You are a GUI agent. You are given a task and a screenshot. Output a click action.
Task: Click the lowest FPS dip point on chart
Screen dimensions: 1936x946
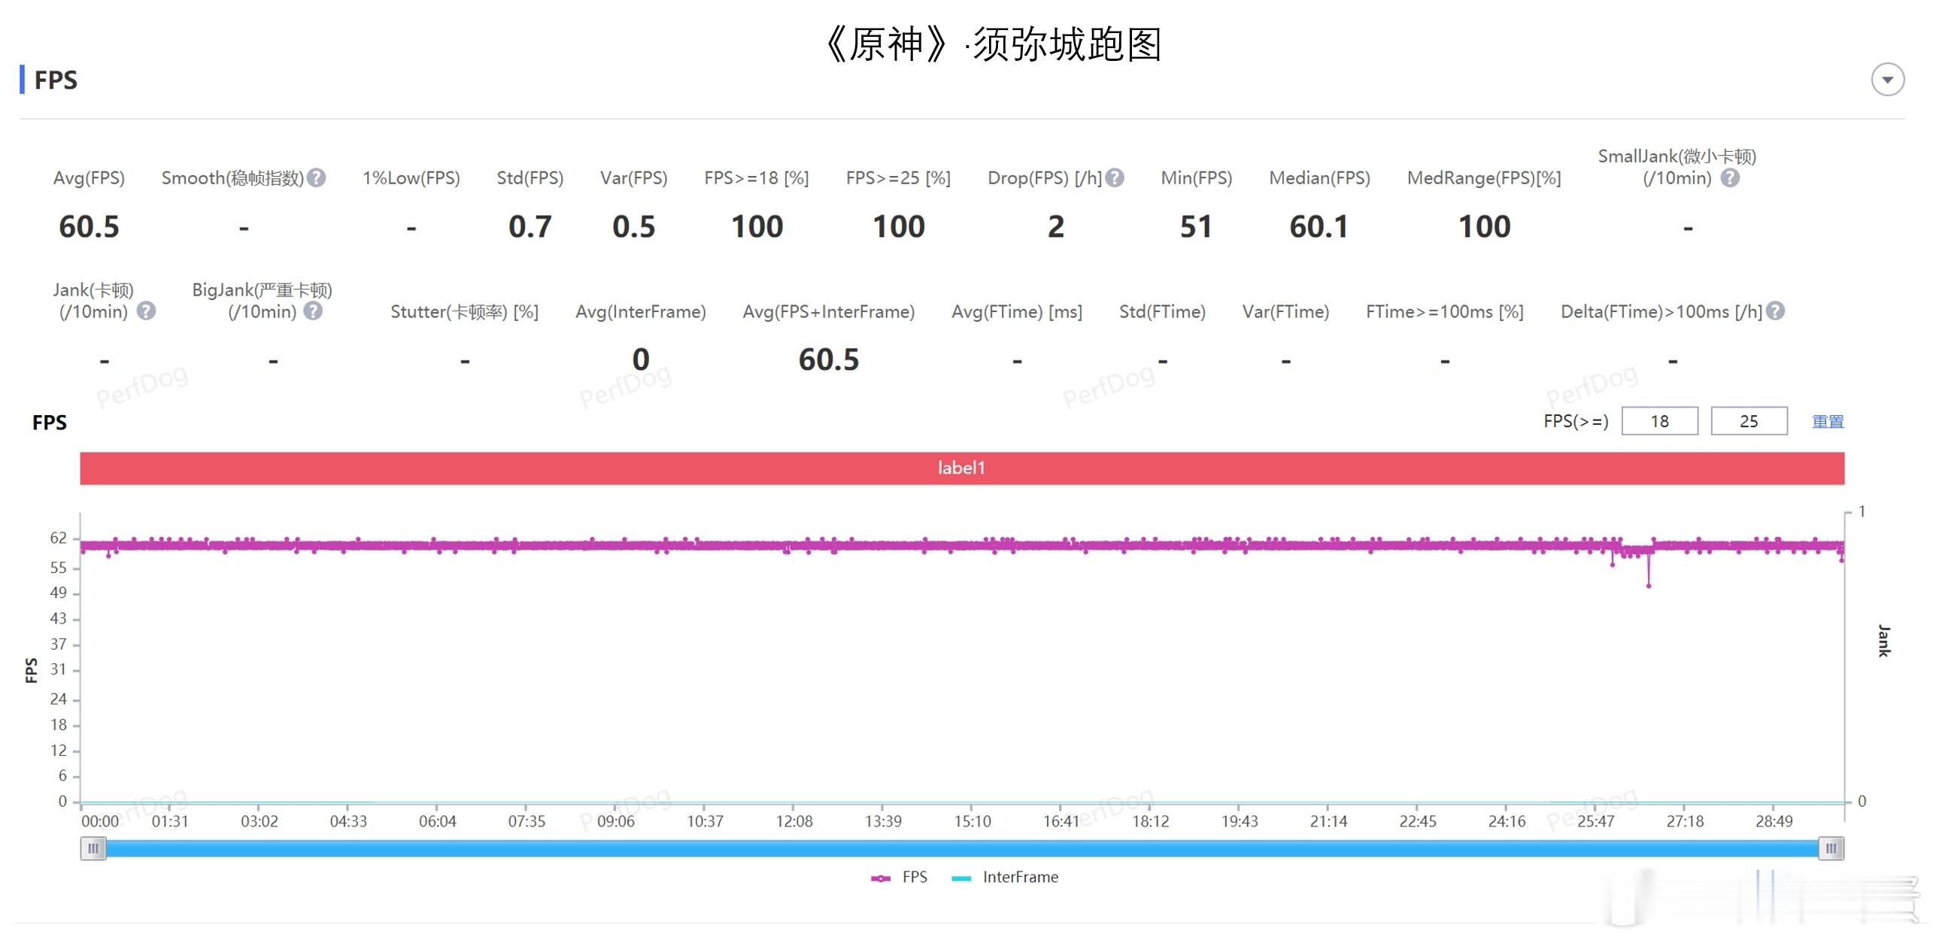pyautogui.click(x=1649, y=585)
